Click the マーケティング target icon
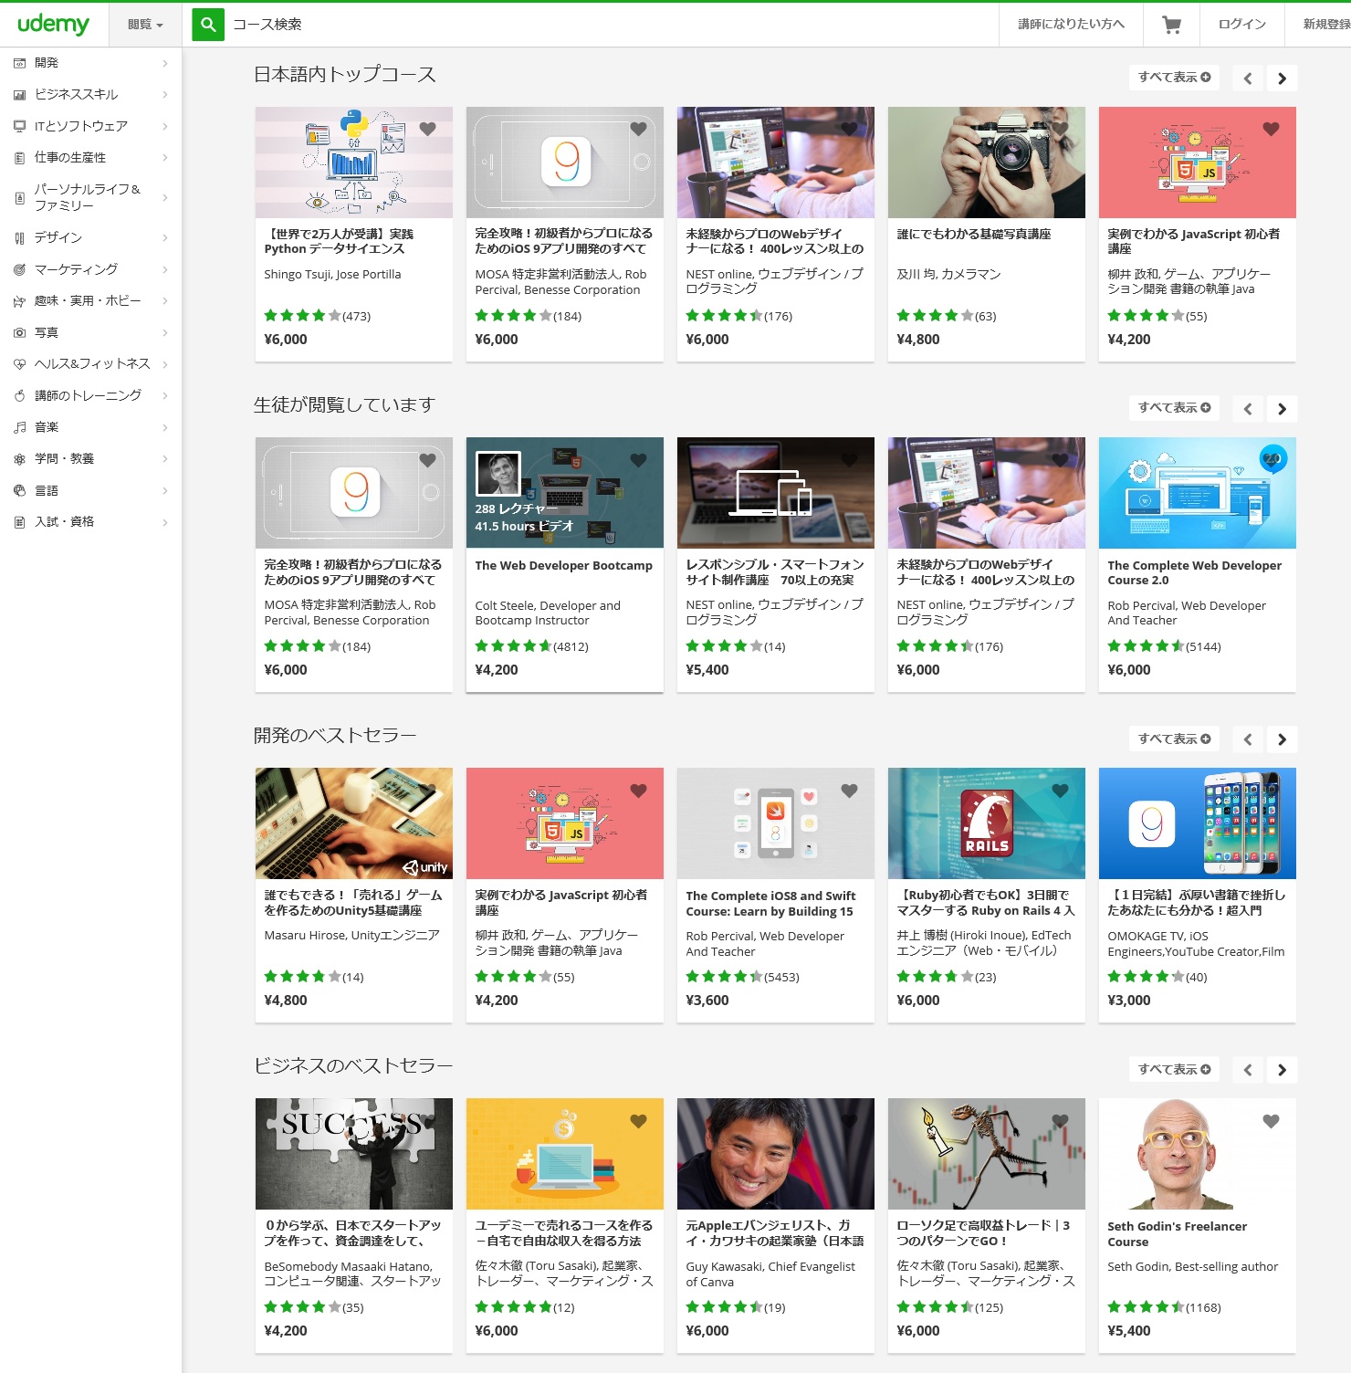 click(19, 269)
